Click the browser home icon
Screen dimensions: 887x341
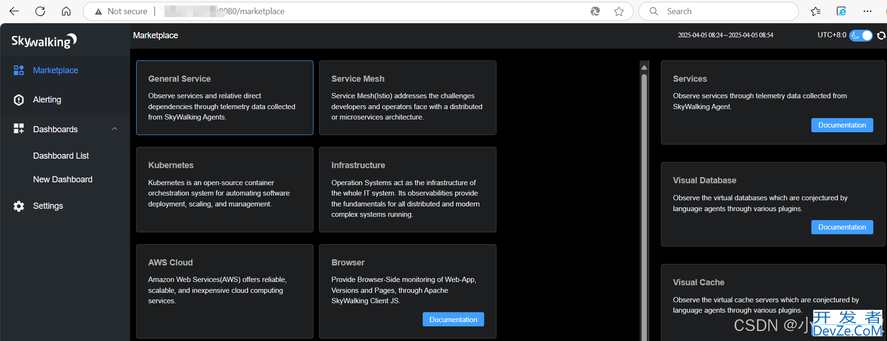(66, 11)
